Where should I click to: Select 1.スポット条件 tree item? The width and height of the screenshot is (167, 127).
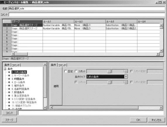click(x=19, y=72)
